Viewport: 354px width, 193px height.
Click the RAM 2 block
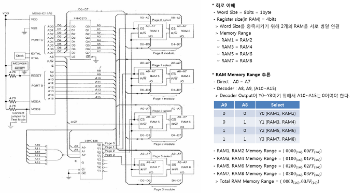click(182, 31)
